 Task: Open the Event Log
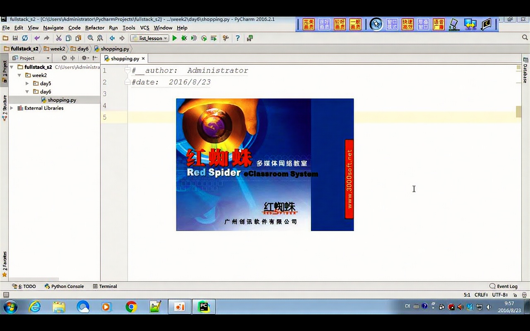(x=503, y=286)
